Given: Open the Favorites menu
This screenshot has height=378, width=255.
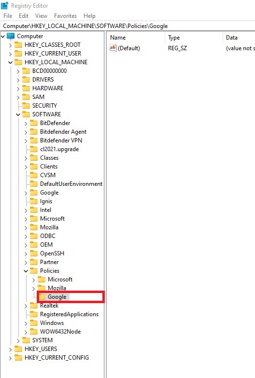Looking at the screenshot, I should (x=65, y=16).
